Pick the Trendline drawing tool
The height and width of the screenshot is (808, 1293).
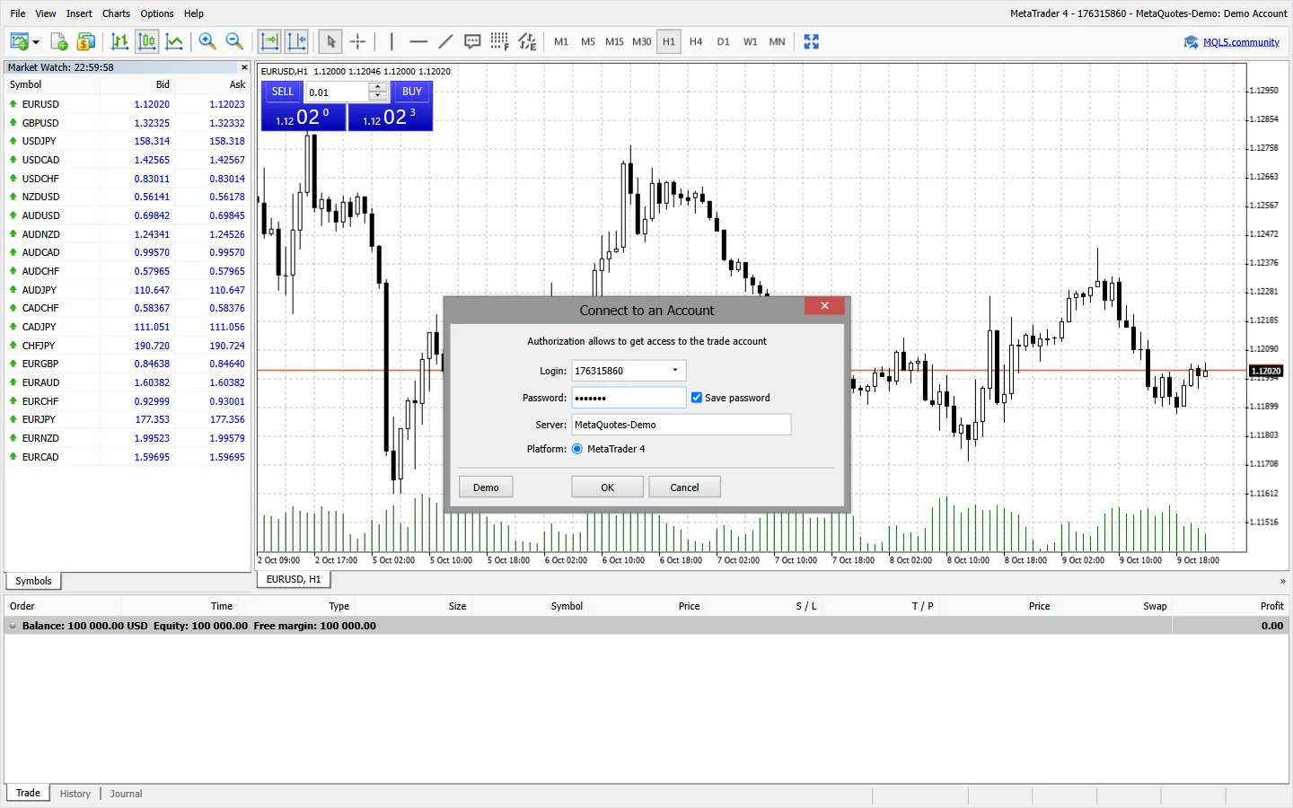[445, 41]
